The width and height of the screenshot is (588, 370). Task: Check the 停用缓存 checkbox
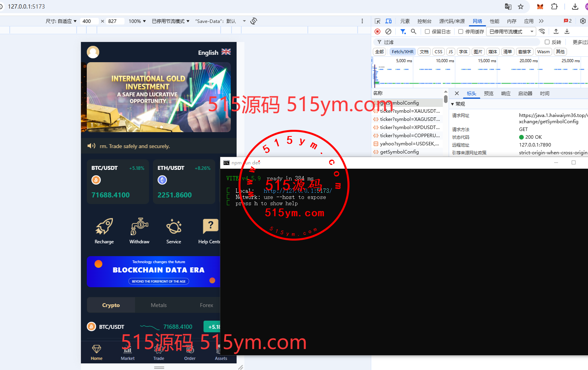tap(461, 31)
